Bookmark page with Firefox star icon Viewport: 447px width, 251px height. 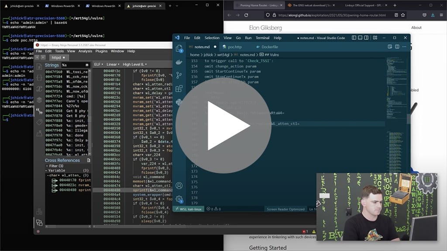pos(403,15)
